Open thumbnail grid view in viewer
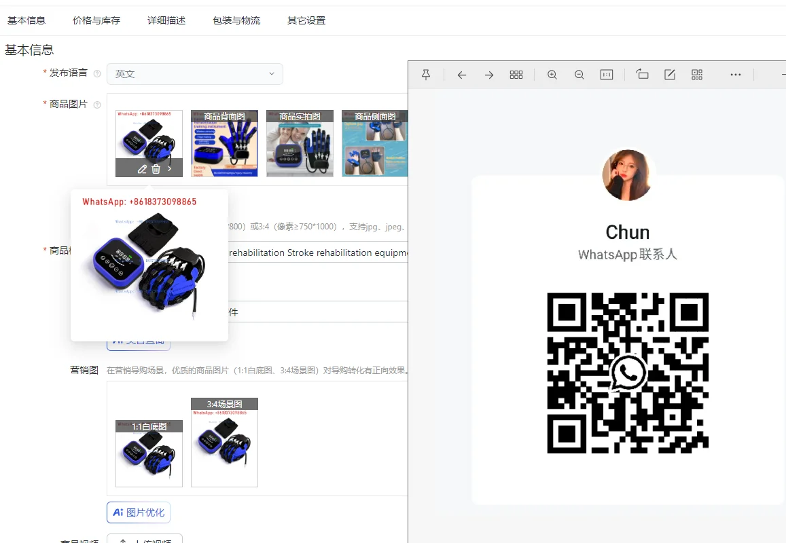Viewport: 786px width, 543px height. point(516,75)
